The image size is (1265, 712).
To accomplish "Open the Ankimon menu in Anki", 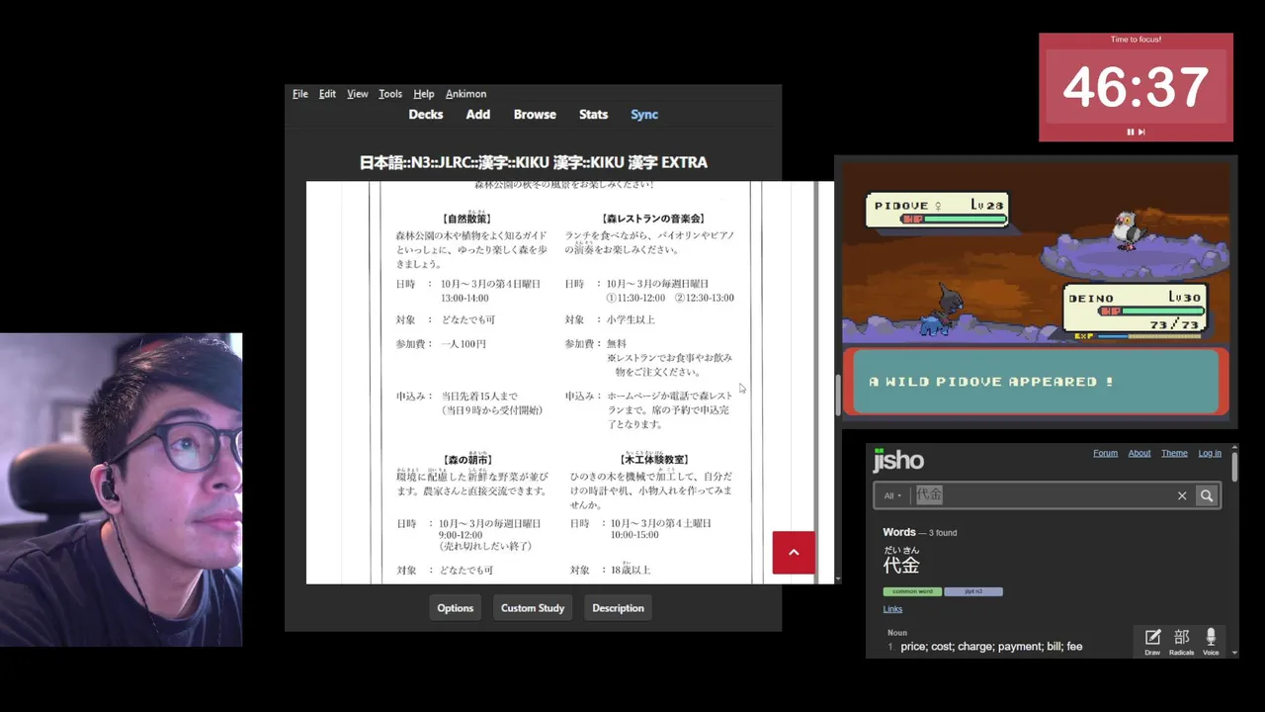I will point(465,94).
